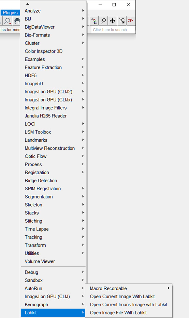Screen dimensions: 189x318
Task: Click the magnifier icon beside the move tool
Action: coord(103,20)
